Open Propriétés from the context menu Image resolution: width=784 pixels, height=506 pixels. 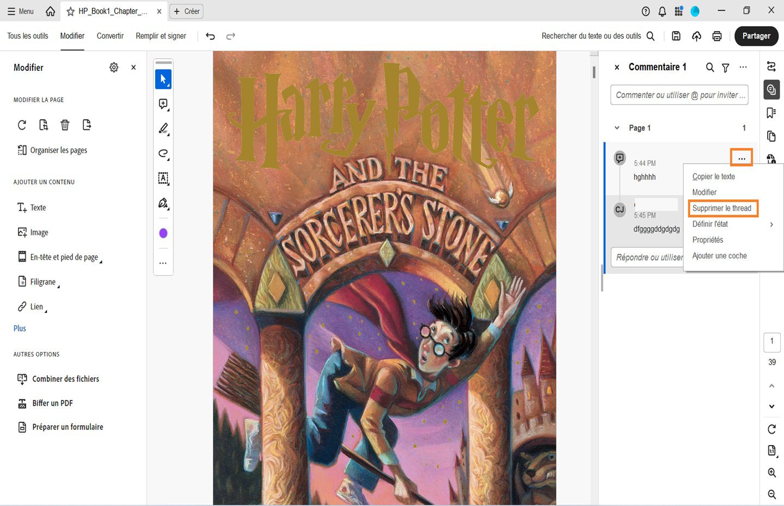708,240
